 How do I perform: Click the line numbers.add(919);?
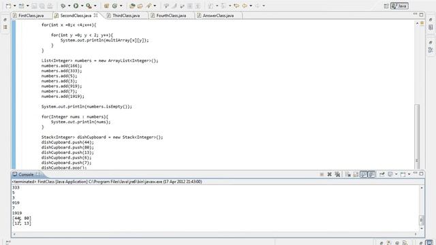click(x=62, y=86)
